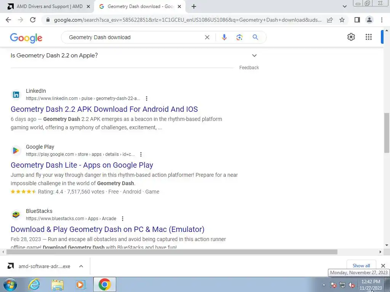Open options for the amd-software download

coord(81,266)
